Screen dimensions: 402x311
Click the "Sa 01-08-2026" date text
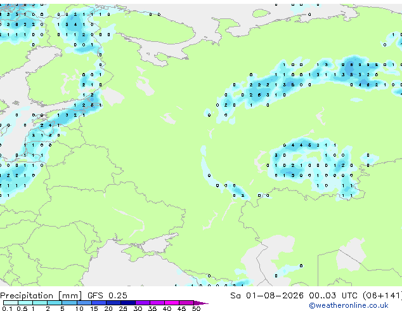[267, 296]
